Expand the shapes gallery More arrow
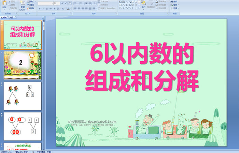This screenshot has width=239, height=153. coord(139,8)
